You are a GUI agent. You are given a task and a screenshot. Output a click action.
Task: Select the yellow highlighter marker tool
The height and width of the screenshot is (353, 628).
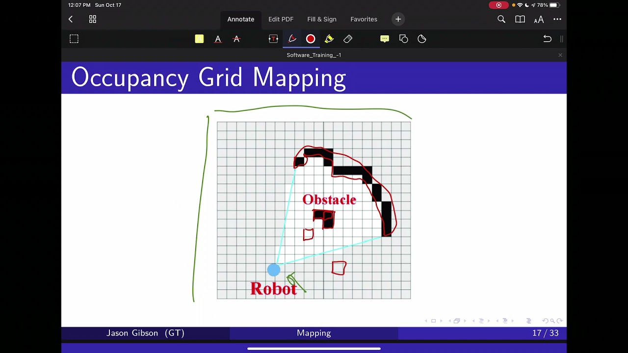329,39
